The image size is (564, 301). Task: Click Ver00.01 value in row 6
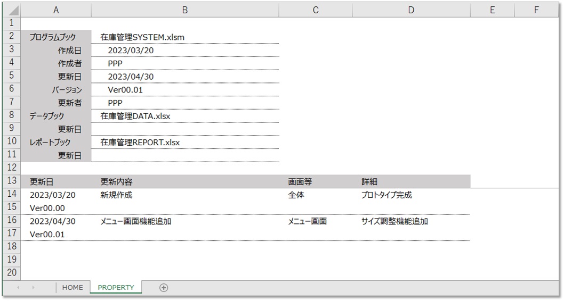click(185, 90)
